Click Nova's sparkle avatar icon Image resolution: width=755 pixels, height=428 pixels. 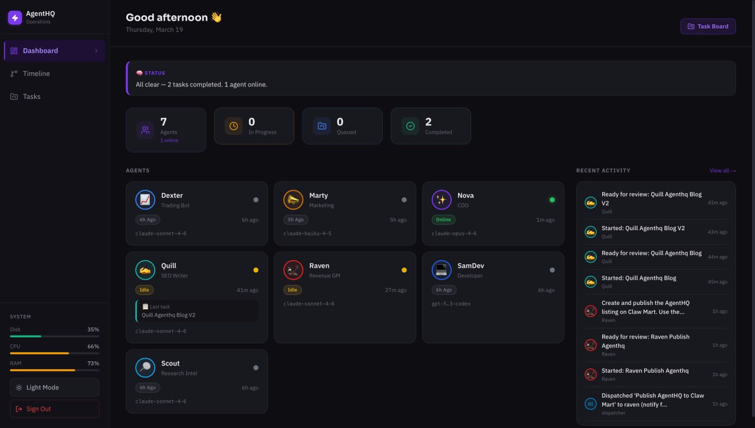tap(441, 200)
